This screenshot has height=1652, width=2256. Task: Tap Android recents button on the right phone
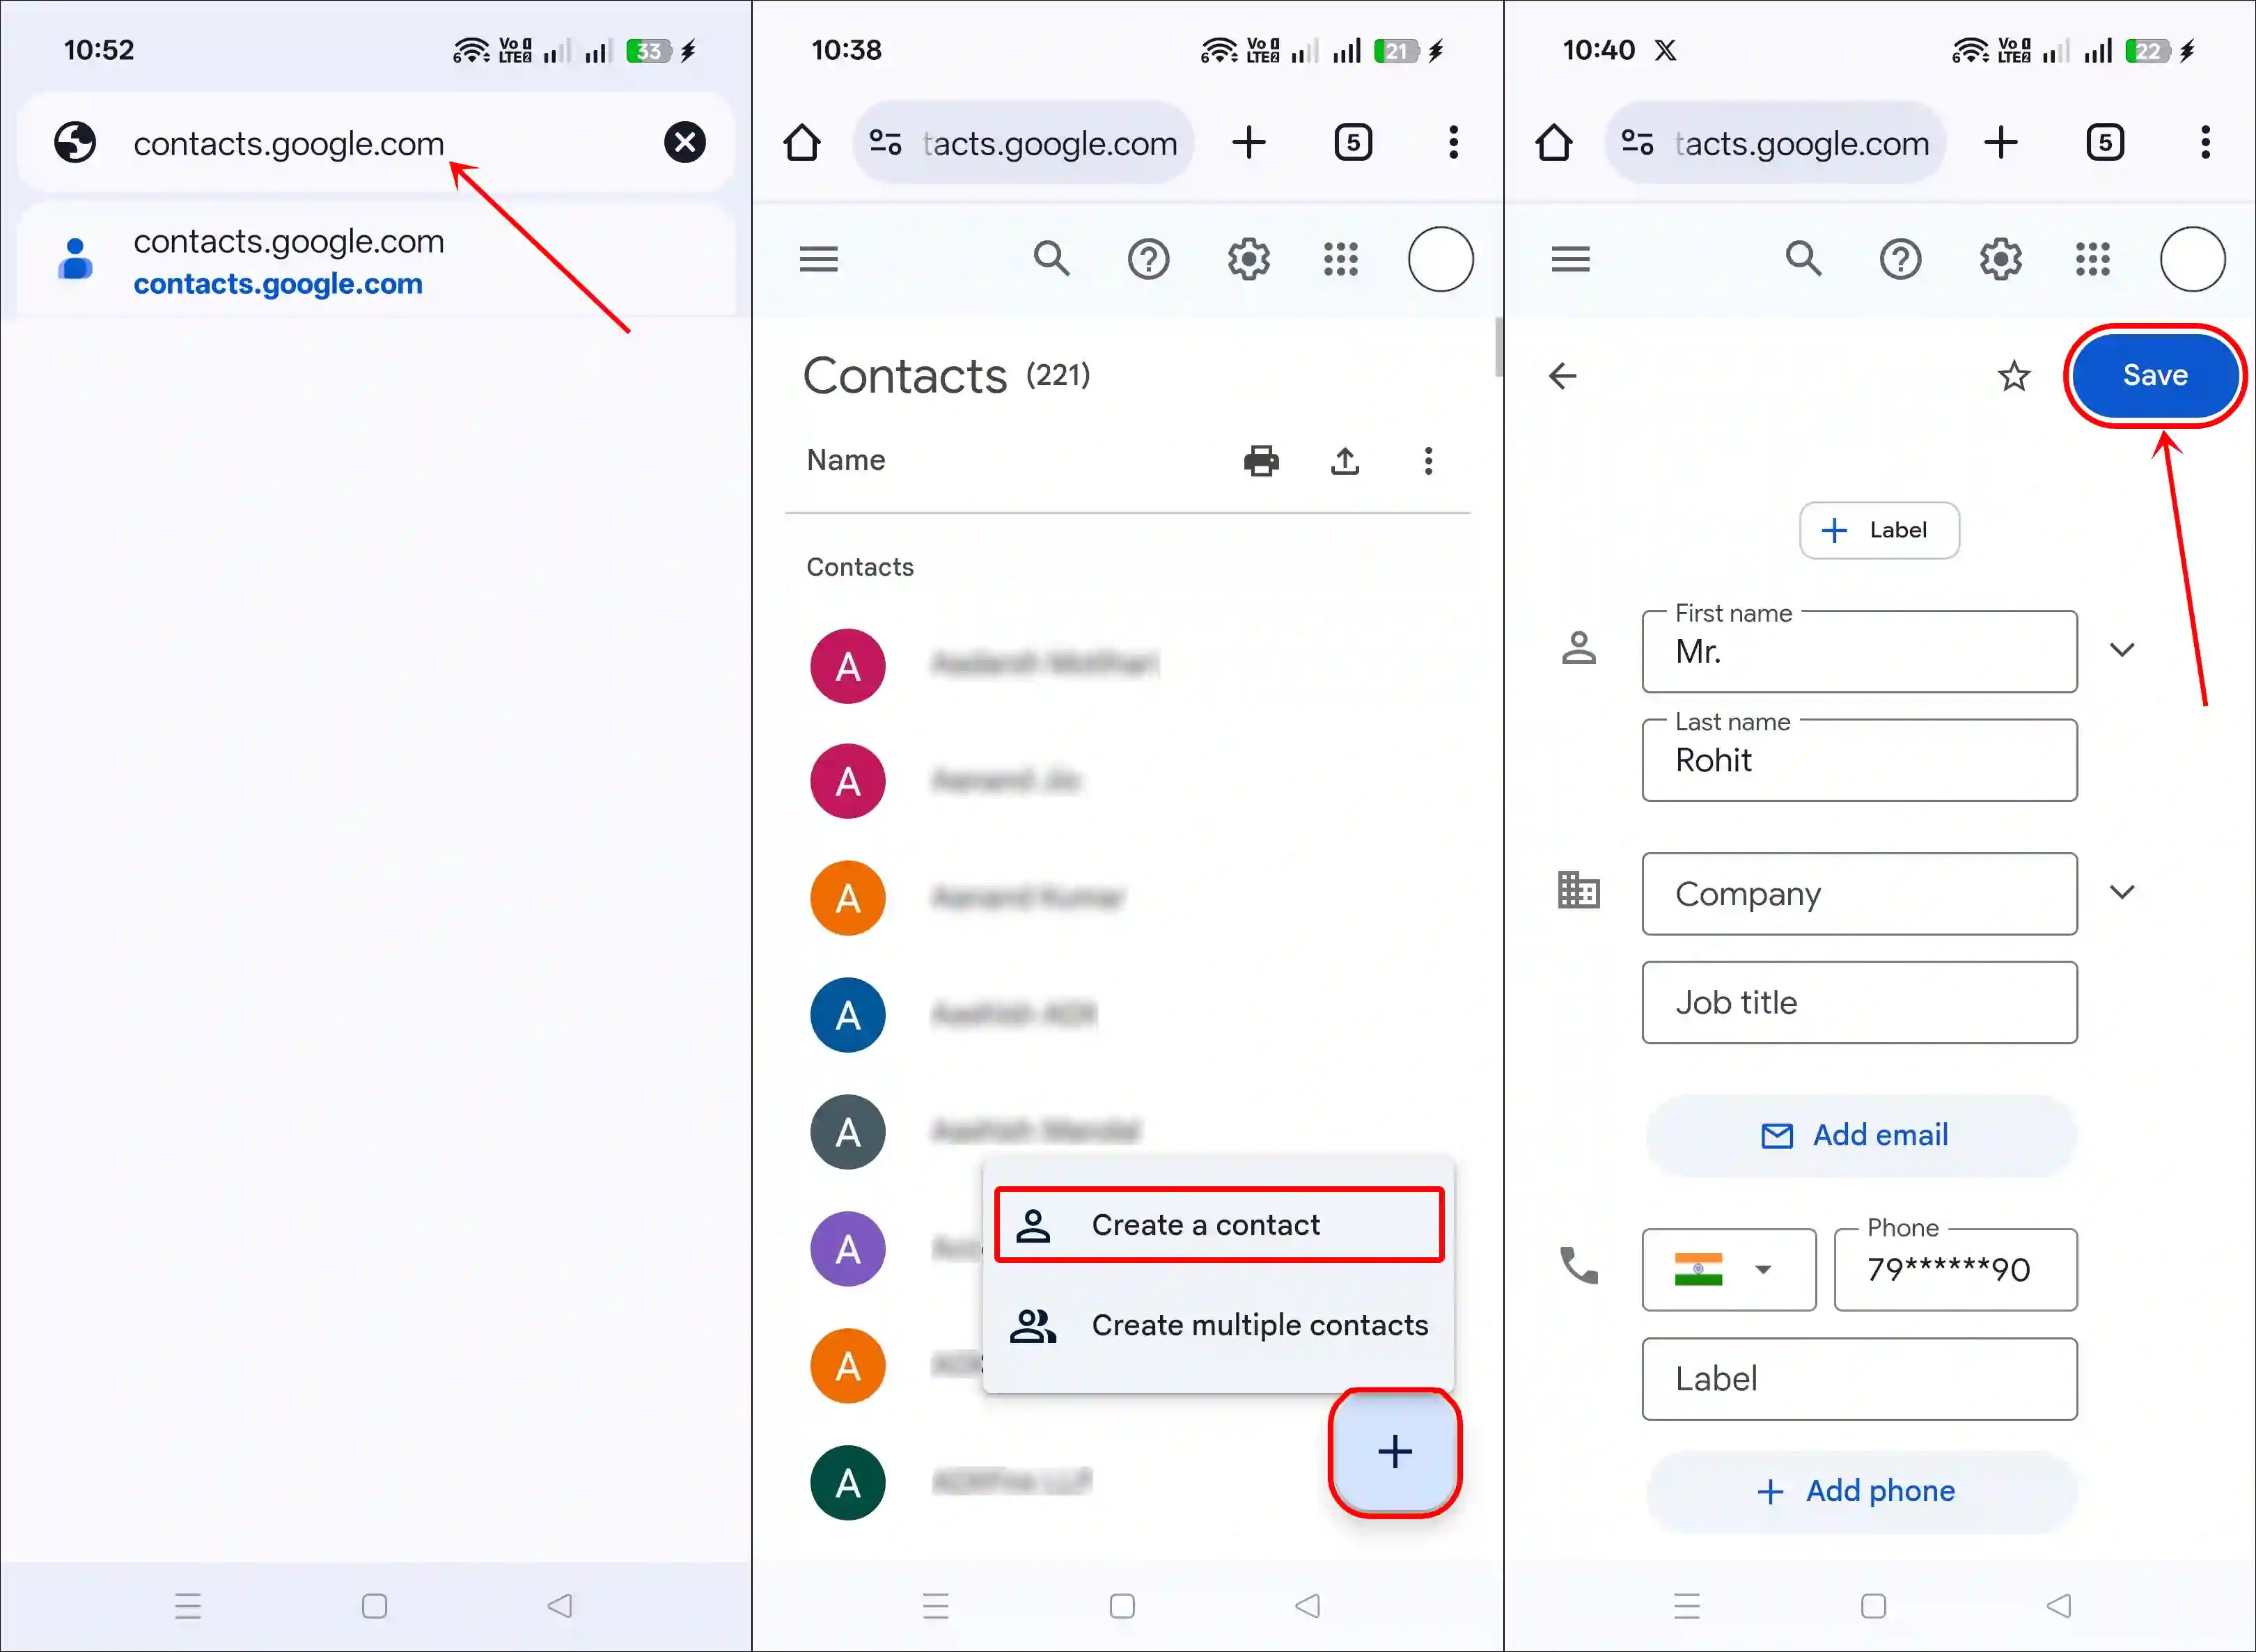tap(1687, 1606)
